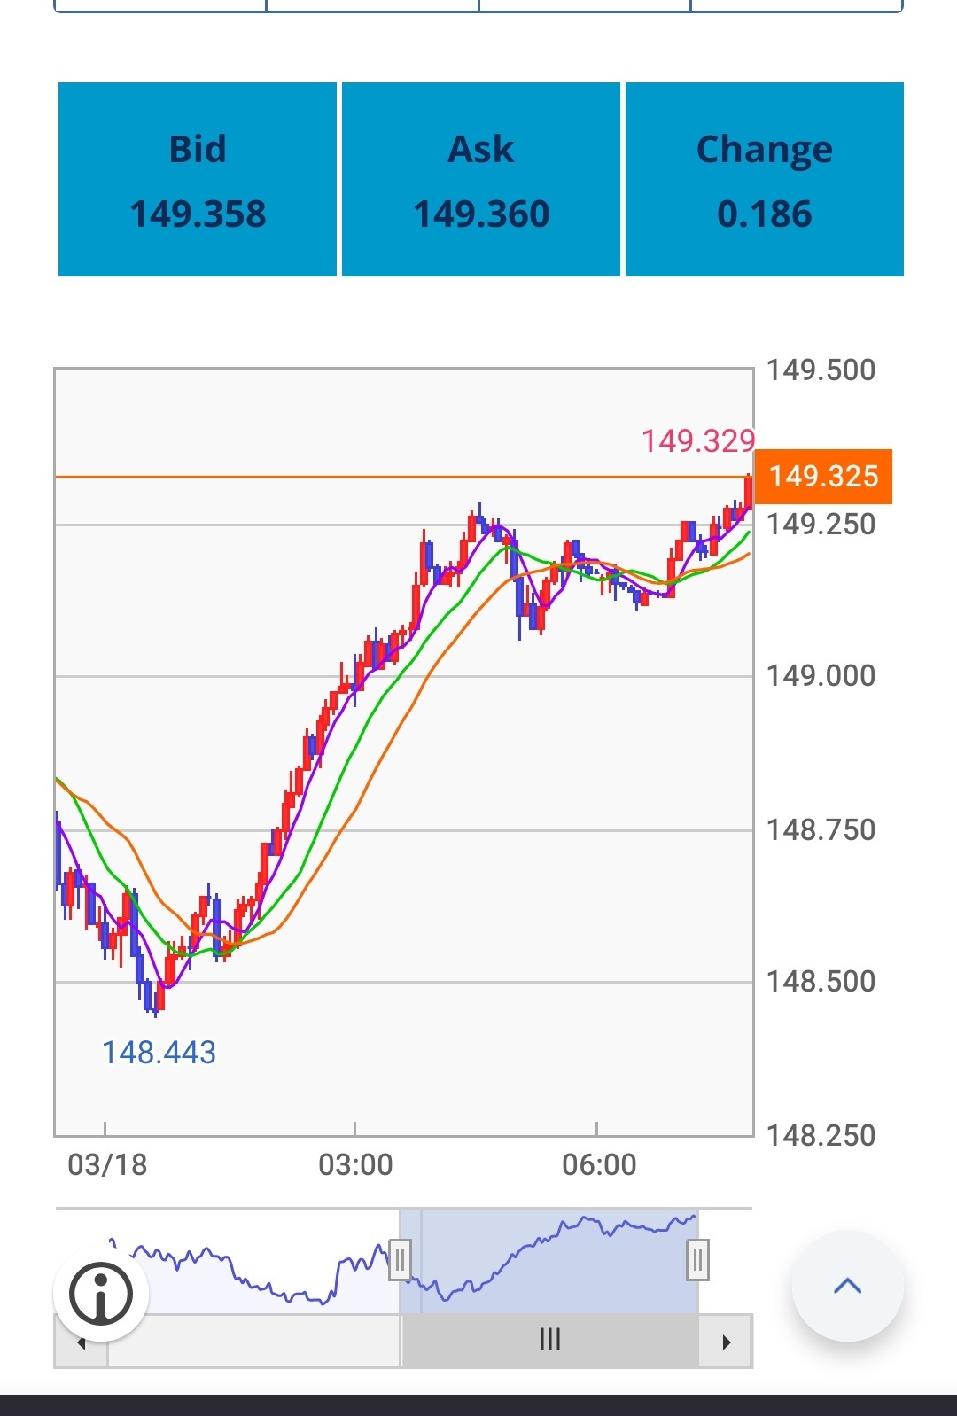
Task: Click the scrollbar right arrow
Action: (x=726, y=1342)
